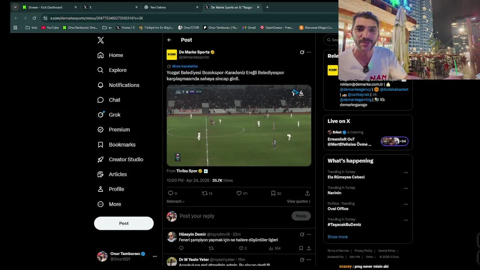The image size is (480, 270).
Task: Open YouTube bookmark in bookmarks bar
Action: (50, 27)
